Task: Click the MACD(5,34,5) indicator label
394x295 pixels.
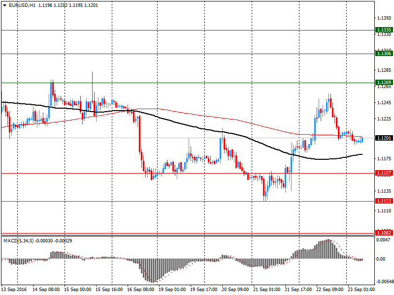Action: click(x=18, y=241)
